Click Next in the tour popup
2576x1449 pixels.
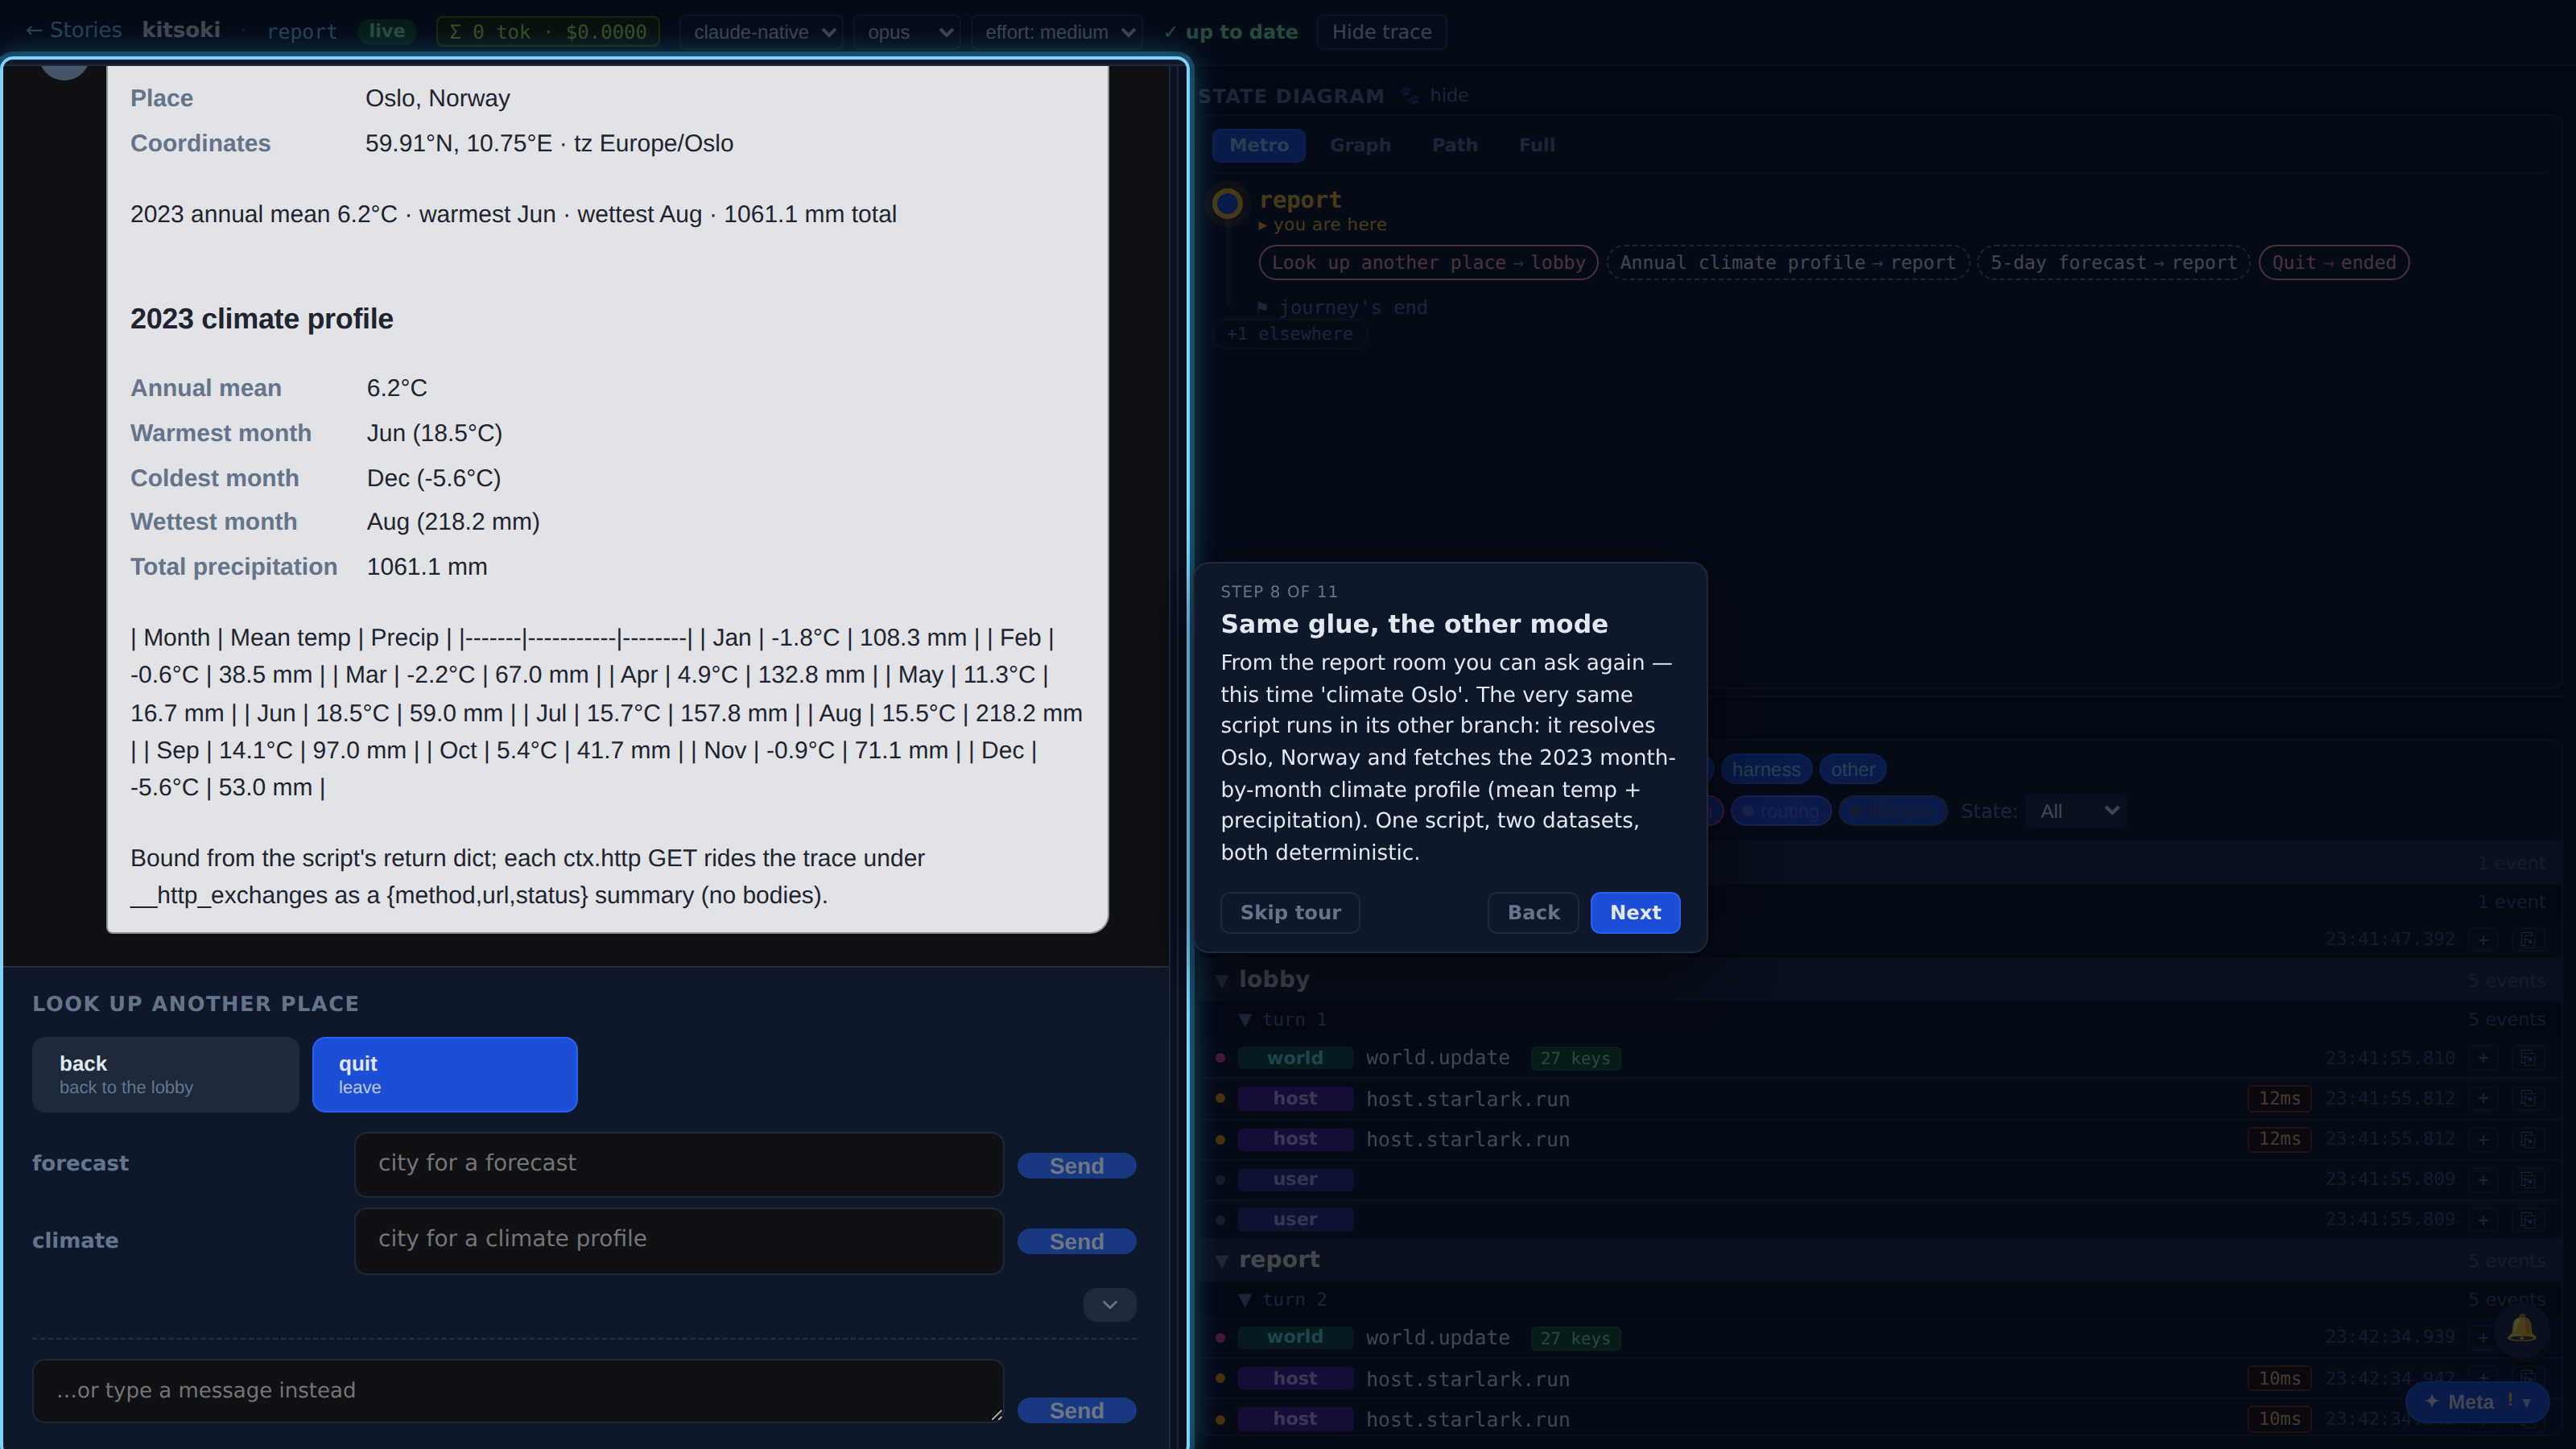pyautogui.click(x=1635, y=912)
